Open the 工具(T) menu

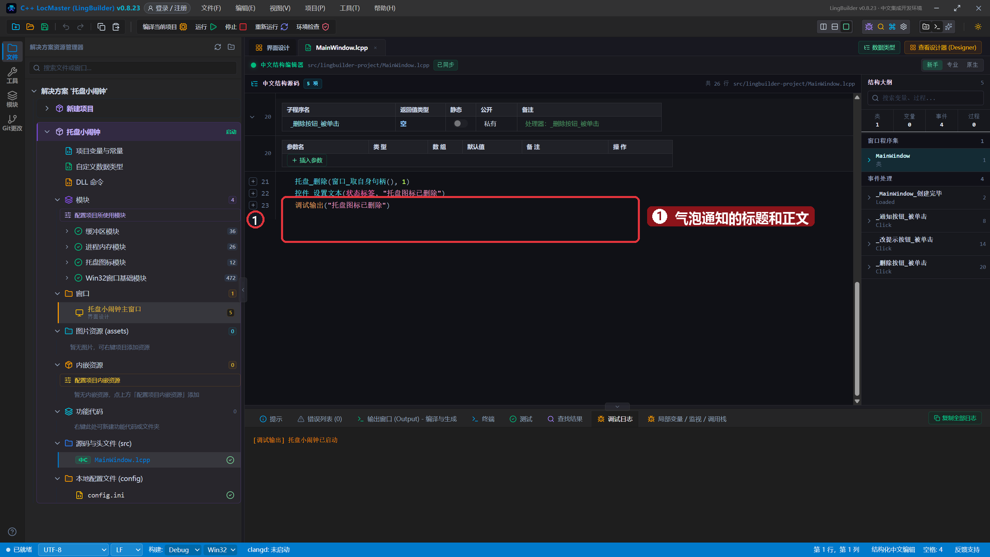pyautogui.click(x=349, y=8)
